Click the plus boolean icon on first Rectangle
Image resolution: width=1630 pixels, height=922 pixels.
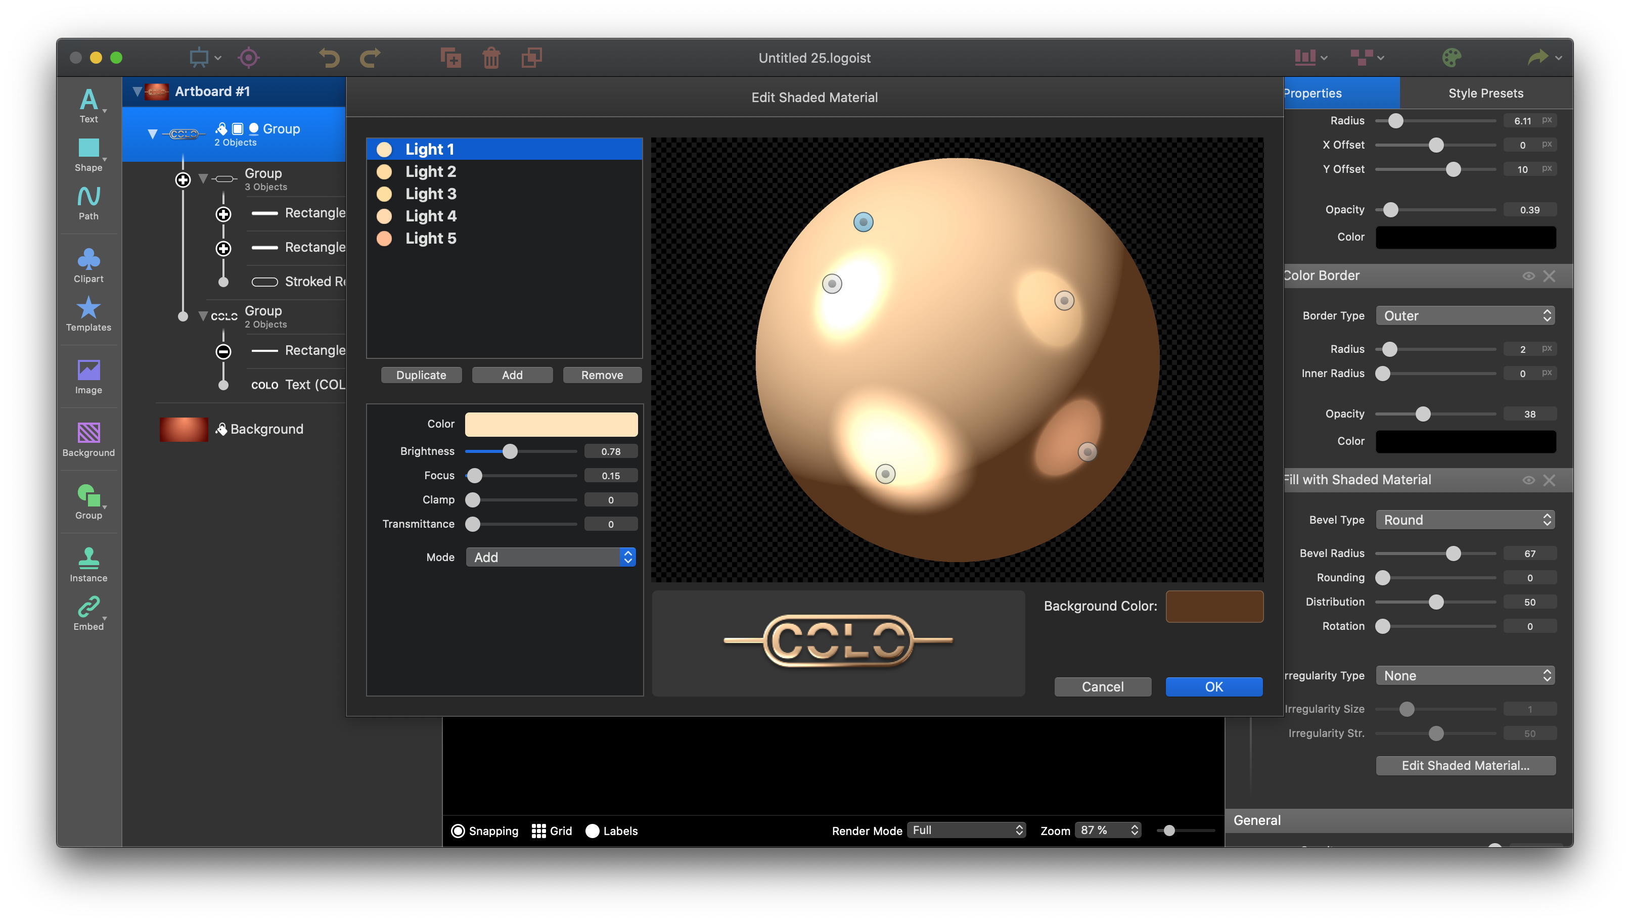point(223,214)
